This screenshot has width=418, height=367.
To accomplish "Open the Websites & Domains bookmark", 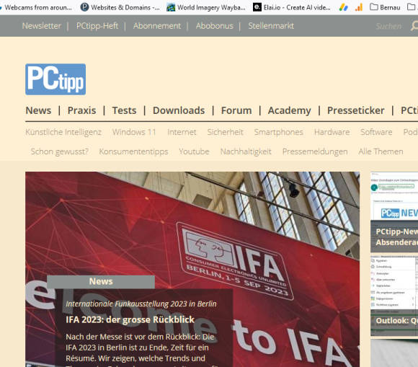I will (x=120, y=7).
